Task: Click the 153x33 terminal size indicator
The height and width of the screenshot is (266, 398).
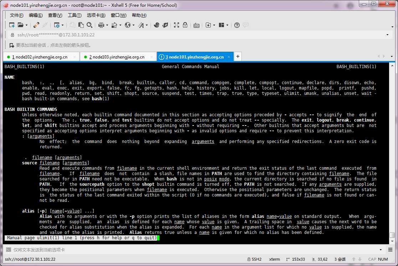Action: coord(295,259)
